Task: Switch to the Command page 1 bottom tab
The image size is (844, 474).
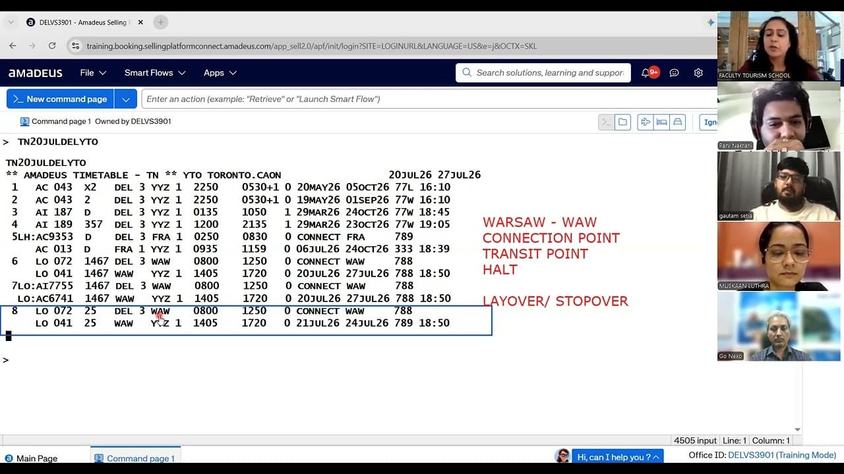Action: 135,459
